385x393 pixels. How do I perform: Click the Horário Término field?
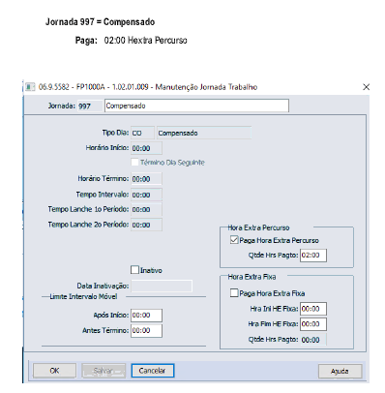(x=146, y=179)
